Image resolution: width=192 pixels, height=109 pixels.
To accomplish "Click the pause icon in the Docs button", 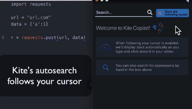I will coord(160,13).
